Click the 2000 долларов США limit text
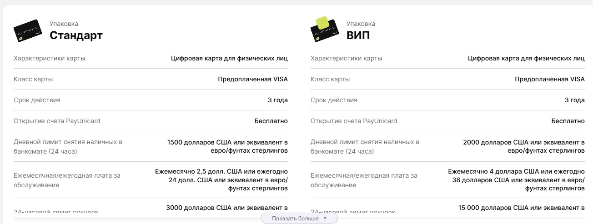The height and width of the screenshot is (224, 593). pos(524,146)
